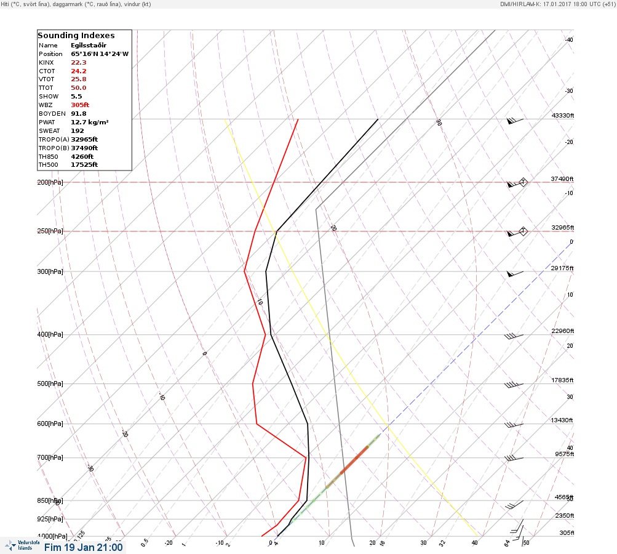Image resolution: width=617 pixels, height=554 pixels.
Task: Click VTOT value 25.8
Action: (x=79, y=79)
